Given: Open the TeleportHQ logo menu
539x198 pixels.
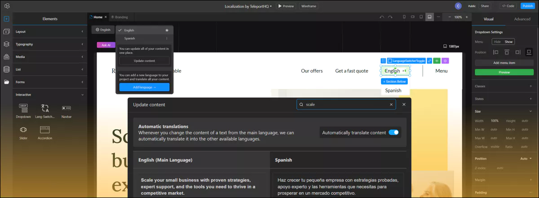Looking at the screenshot, I should tap(7, 6).
